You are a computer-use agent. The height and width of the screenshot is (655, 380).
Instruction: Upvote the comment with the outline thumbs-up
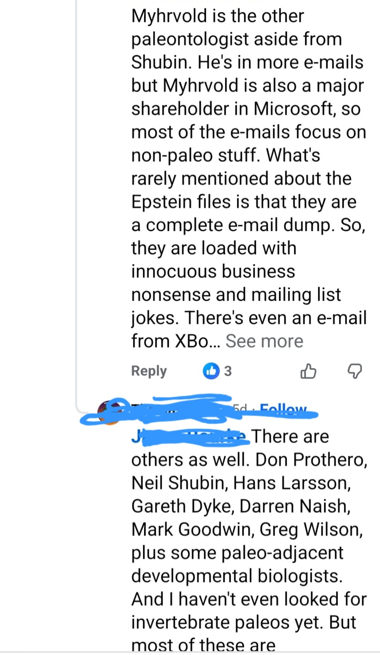point(308,372)
